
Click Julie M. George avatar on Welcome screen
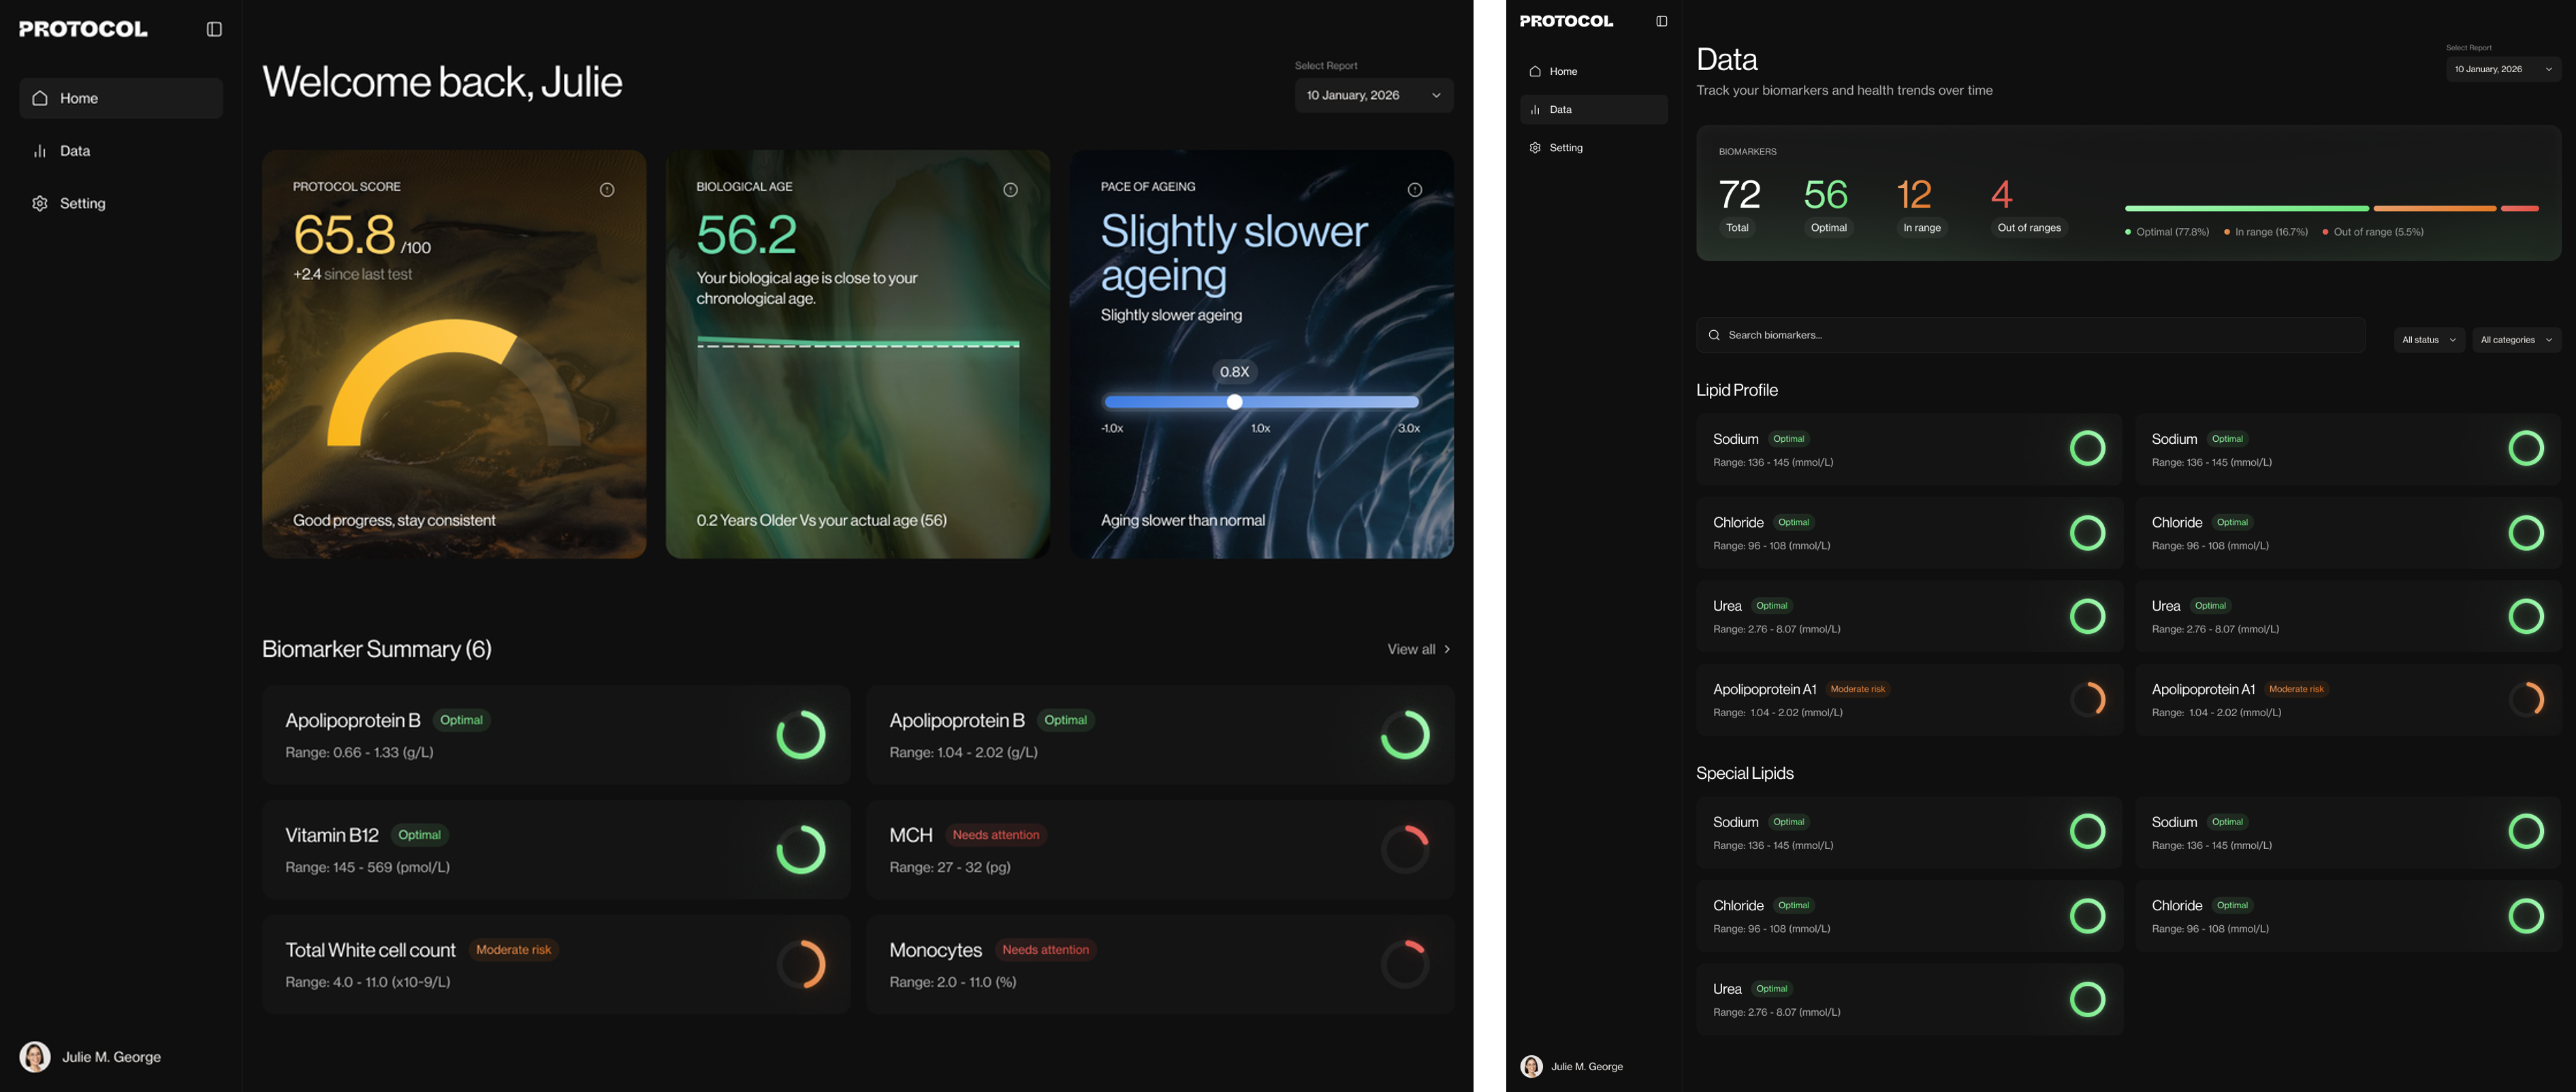35,1057
